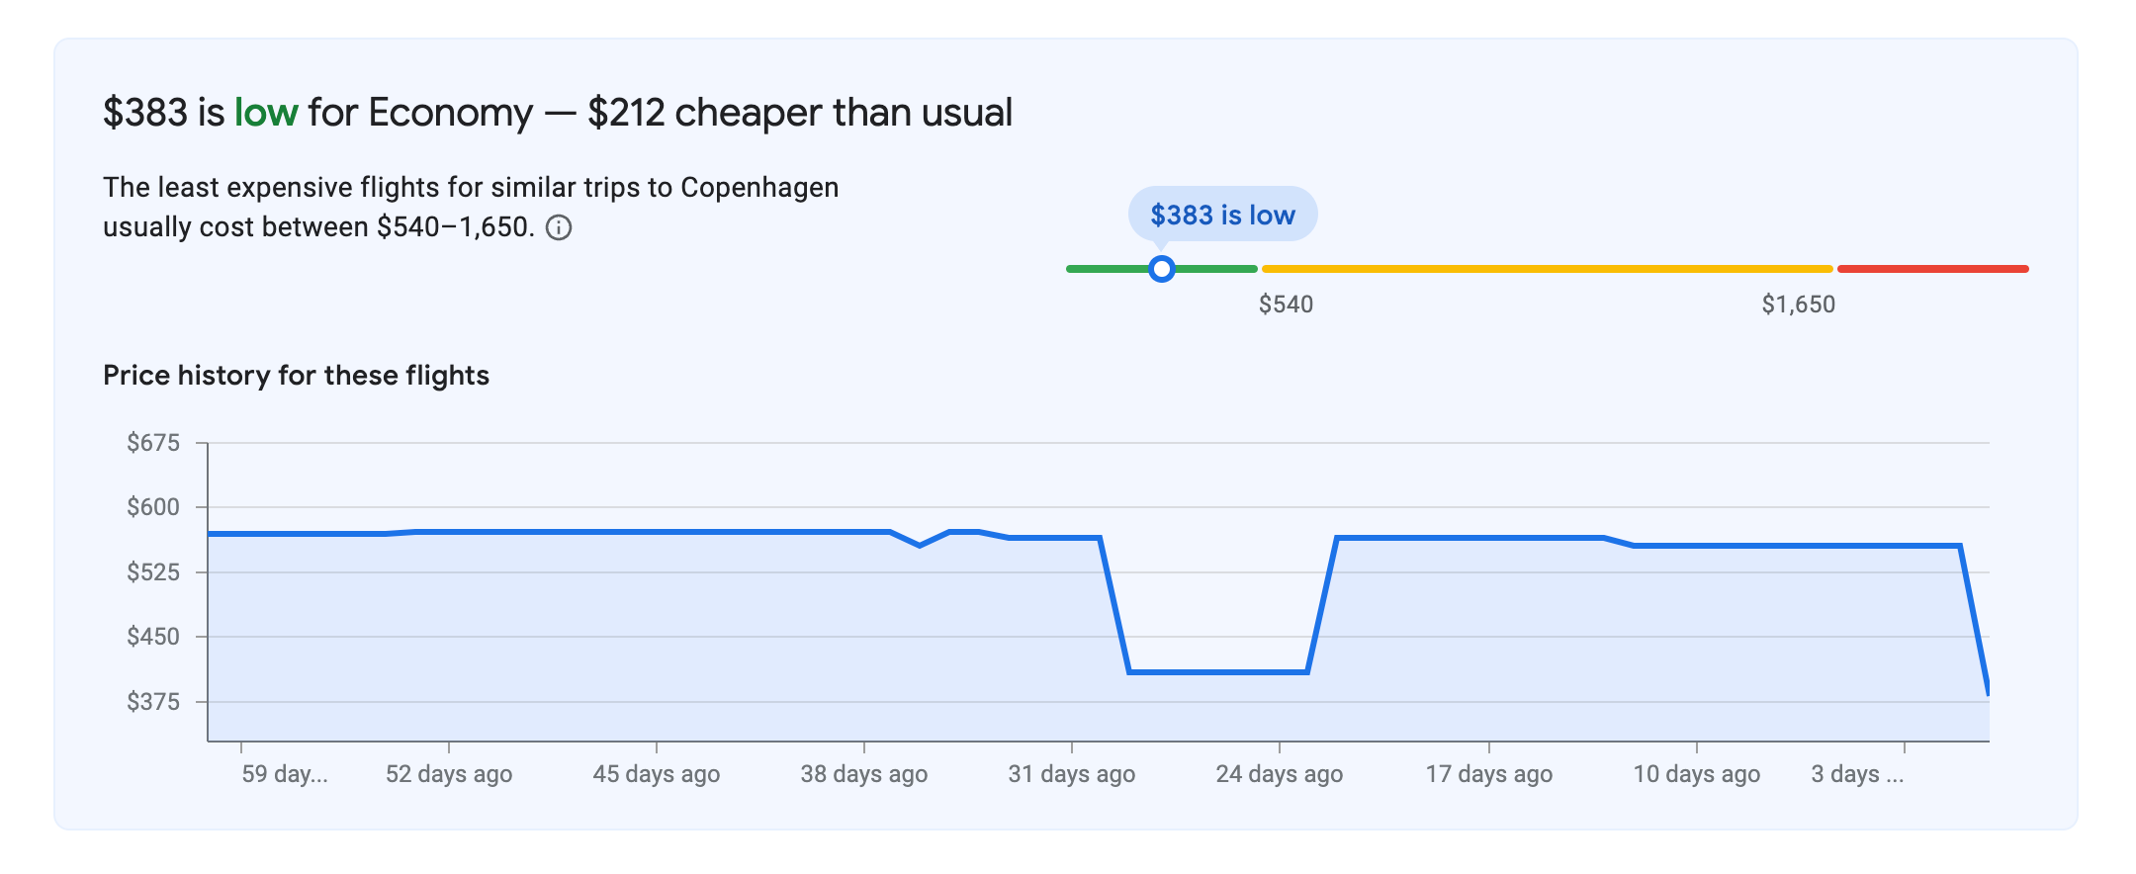Click the "17 days ago" axis label
This screenshot has height=874, width=2136.
click(1489, 774)
